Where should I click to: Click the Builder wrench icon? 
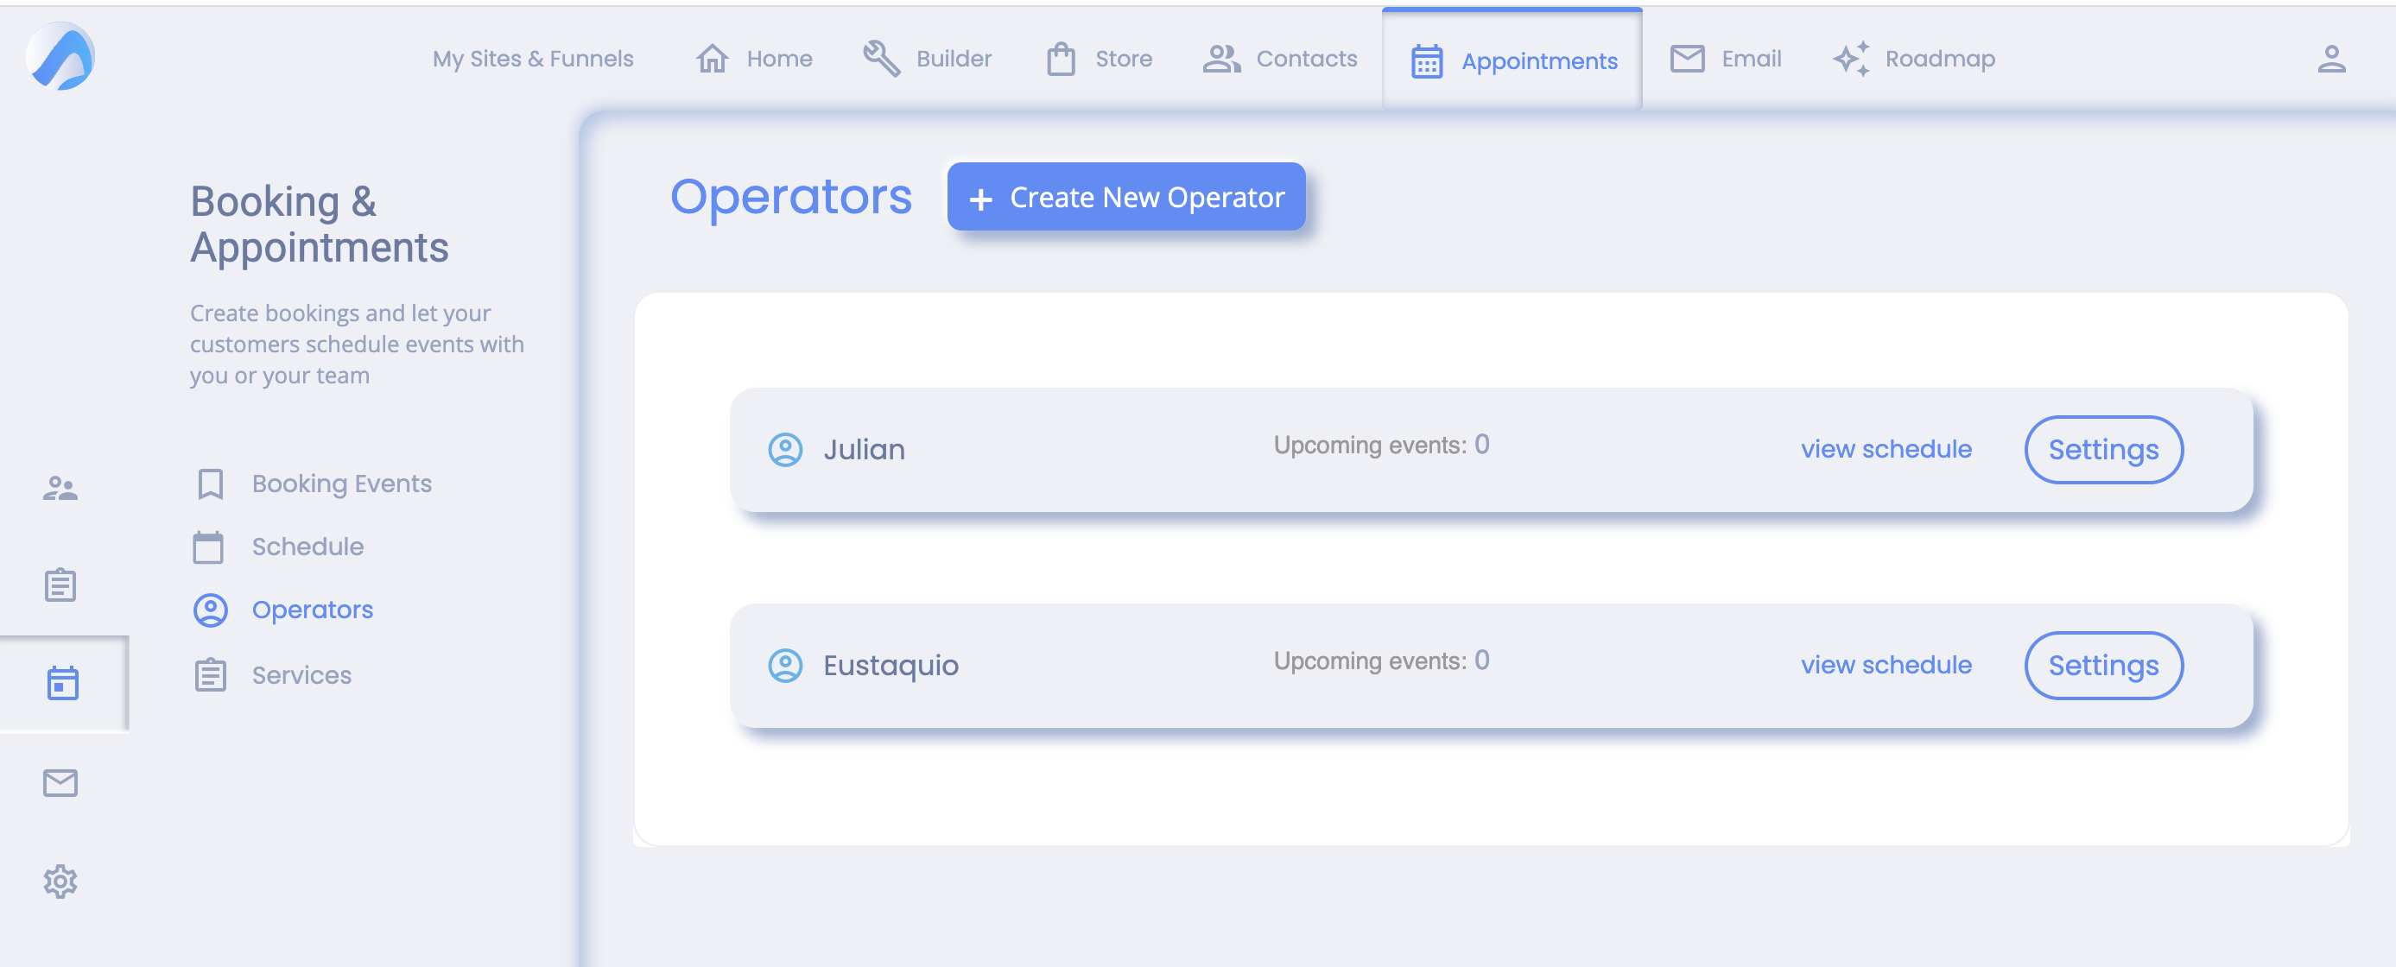[881, 60]
